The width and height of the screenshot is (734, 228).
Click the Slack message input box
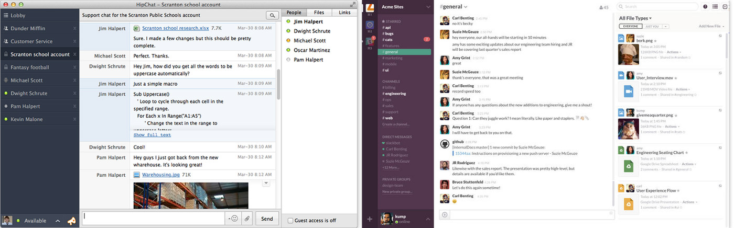pos(532,214)
